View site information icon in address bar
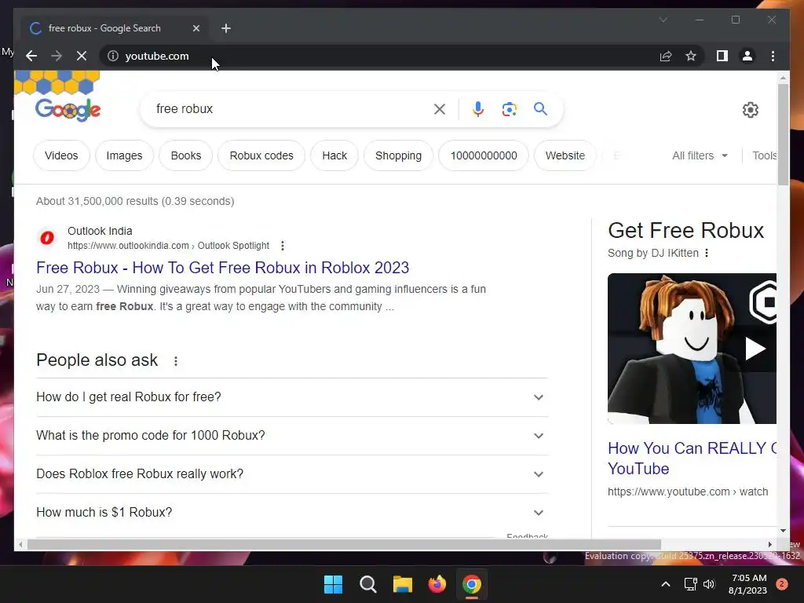The height and width of the screenshot is (603, 804). [113, 56]
